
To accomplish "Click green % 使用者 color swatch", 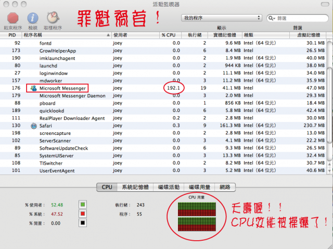I will point(83,205).
